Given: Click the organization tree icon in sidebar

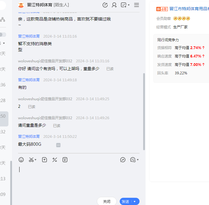Looking at the screenshot, I should pyautogui.click(x=2, y=20).
